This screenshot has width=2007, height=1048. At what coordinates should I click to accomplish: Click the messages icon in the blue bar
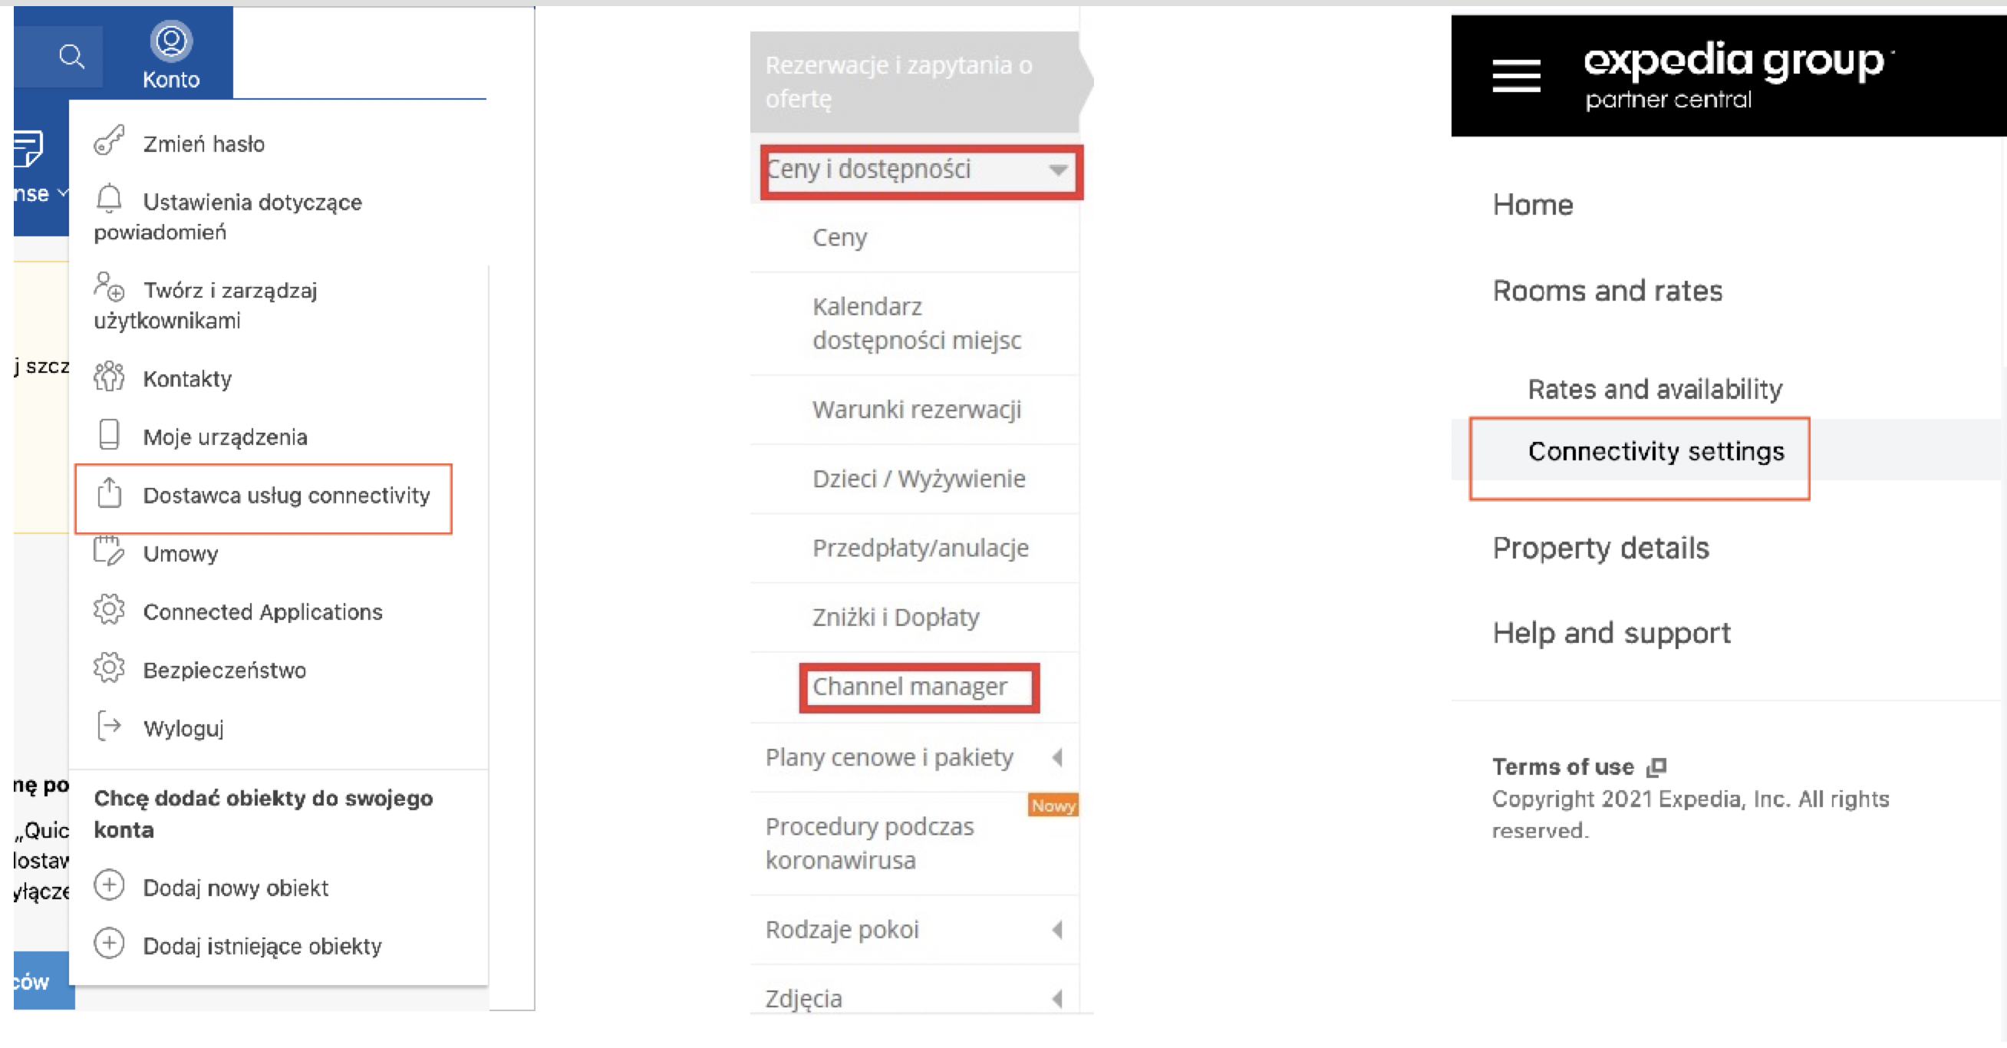(x=28, y=148)
